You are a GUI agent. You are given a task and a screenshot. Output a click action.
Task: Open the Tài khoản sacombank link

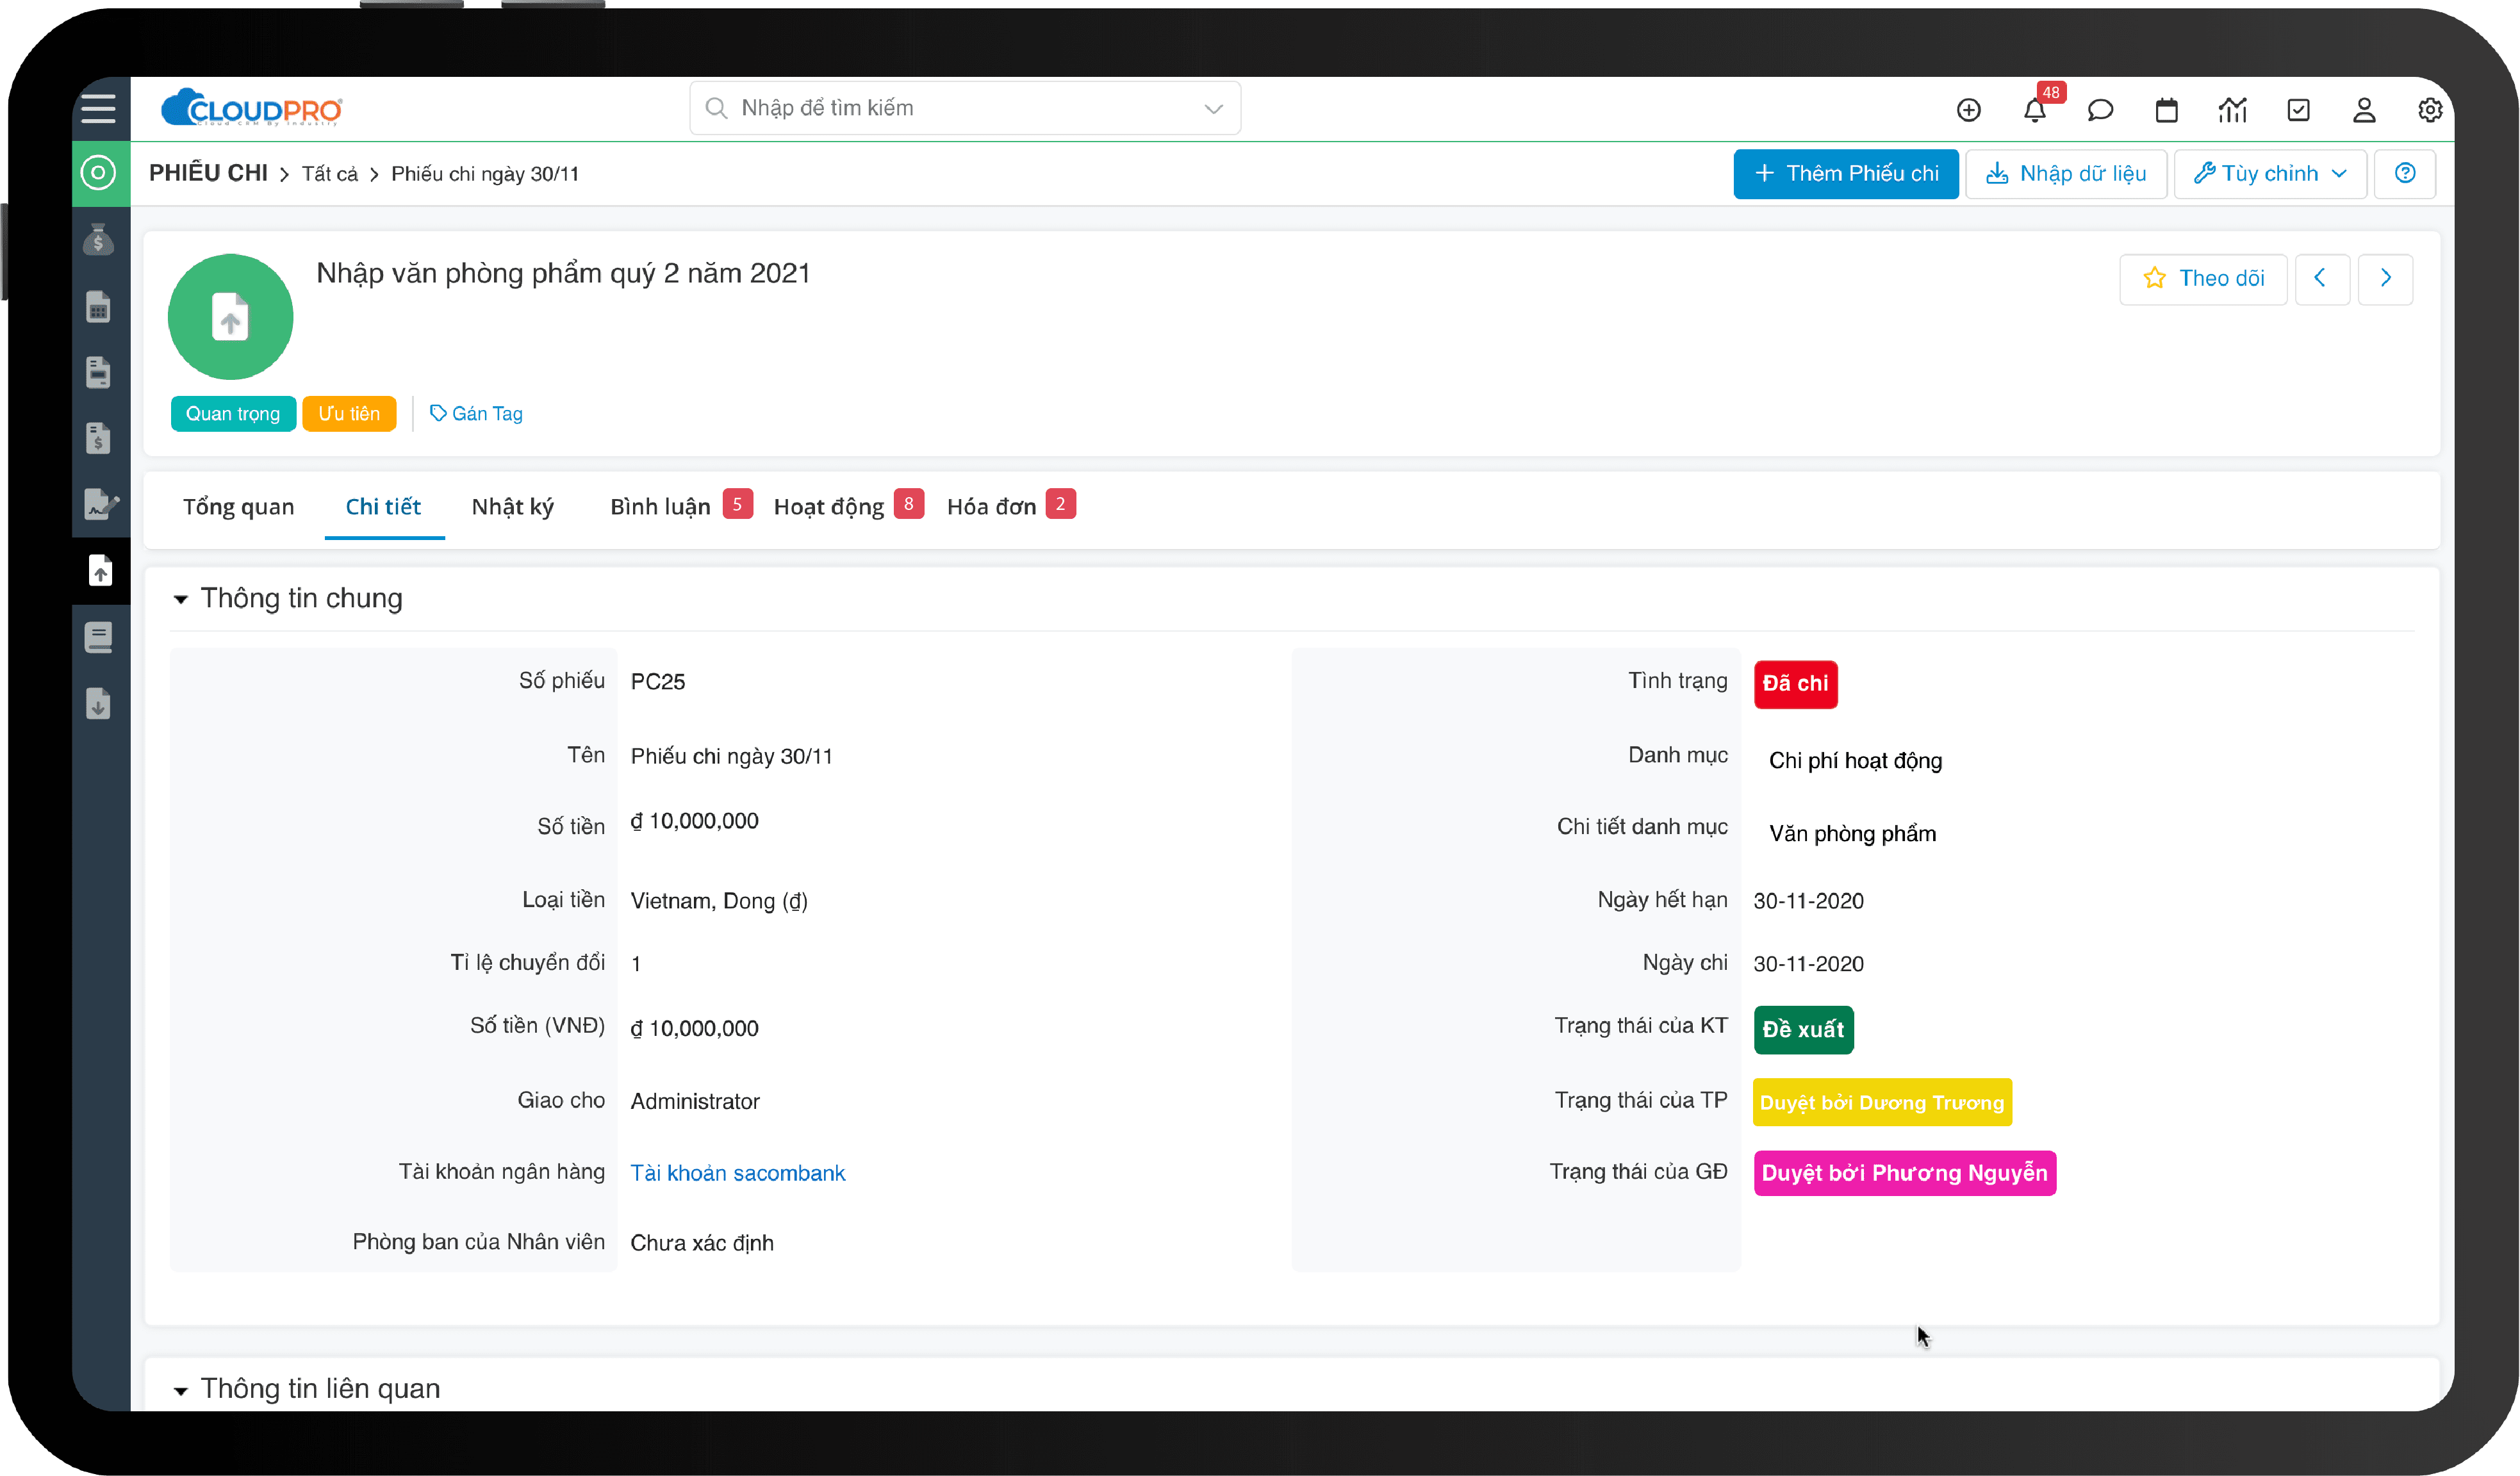(737, 1173)
